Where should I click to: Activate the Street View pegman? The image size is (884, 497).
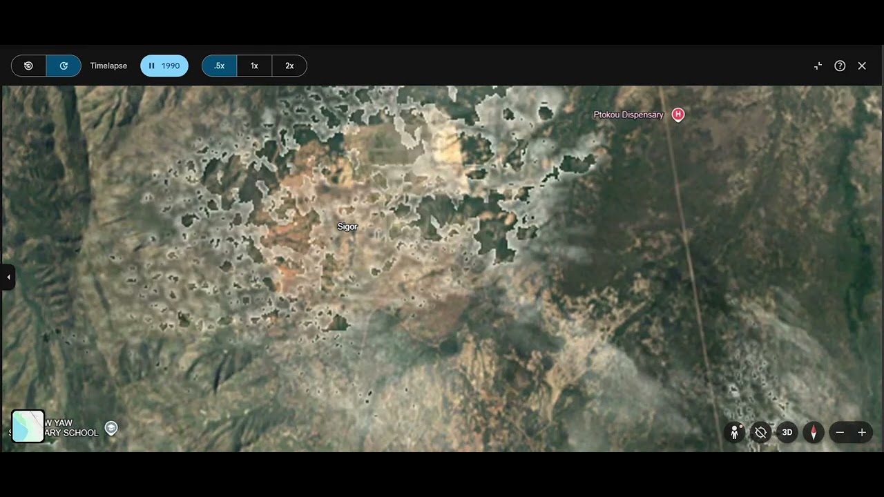click(734, 432)
